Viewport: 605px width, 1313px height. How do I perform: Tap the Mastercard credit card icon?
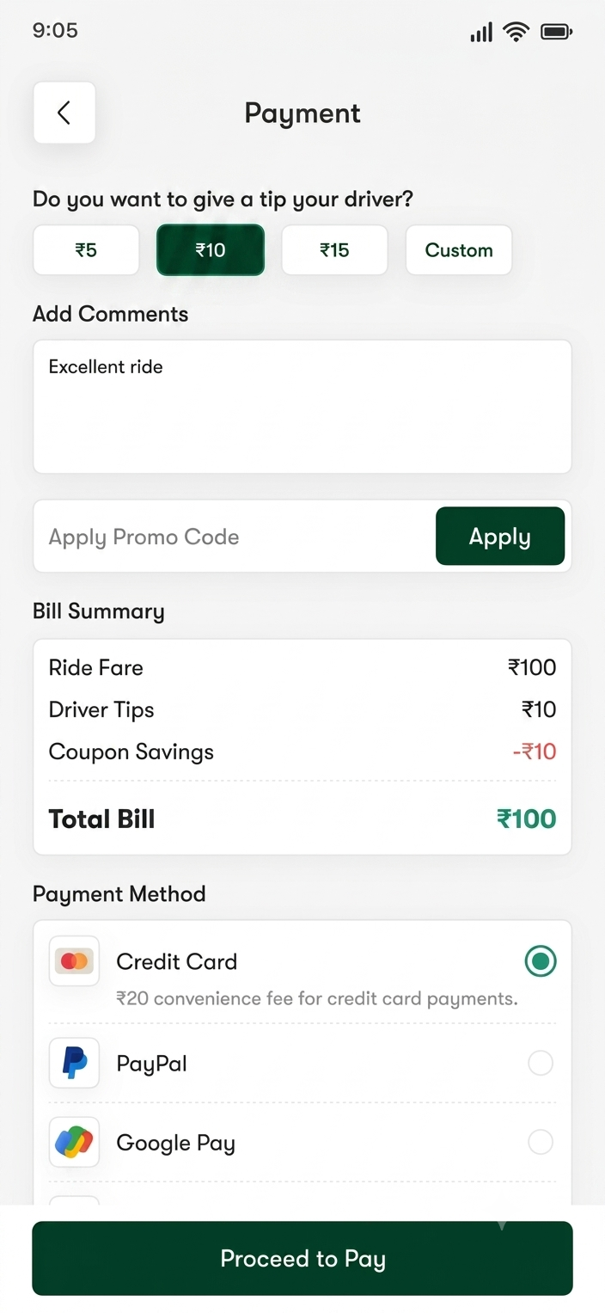(x=74, y=960)
